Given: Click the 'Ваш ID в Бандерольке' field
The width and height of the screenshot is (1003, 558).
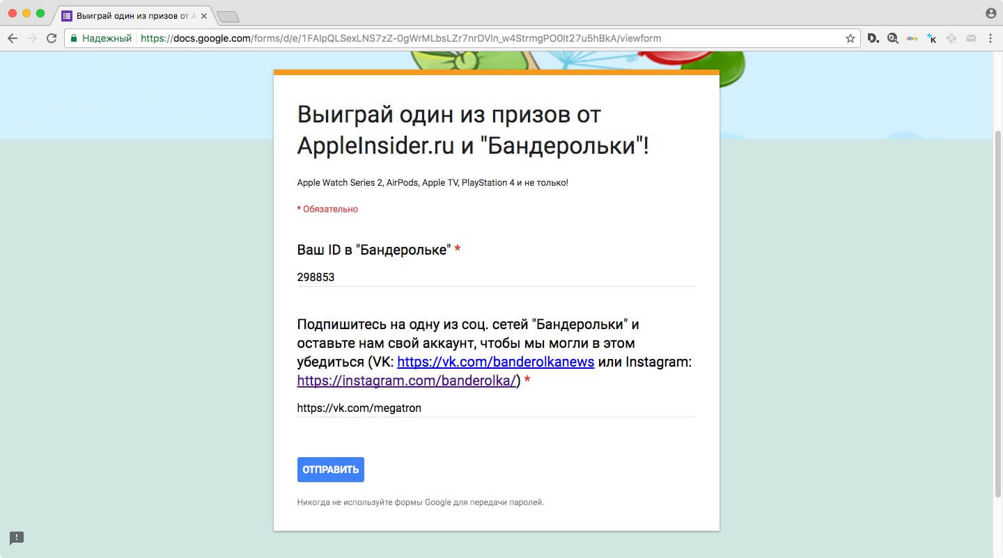Looking at the screenshot, I should coord(496,277).
